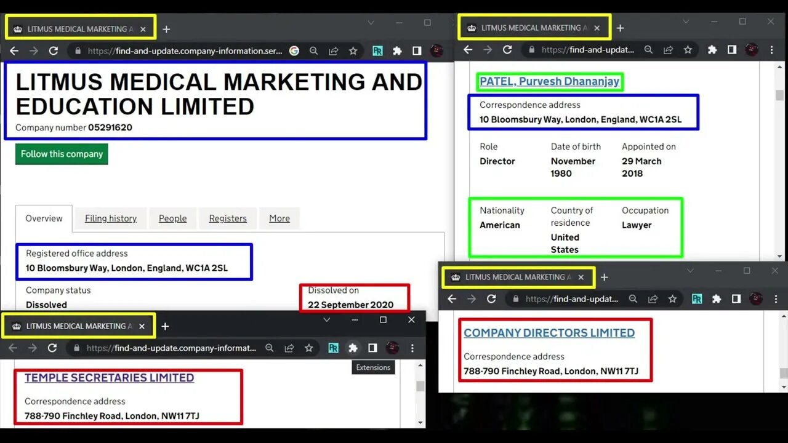The image size is (788, 443).
Task: Toggle the side panel in the Overview window
Action: 417,51
